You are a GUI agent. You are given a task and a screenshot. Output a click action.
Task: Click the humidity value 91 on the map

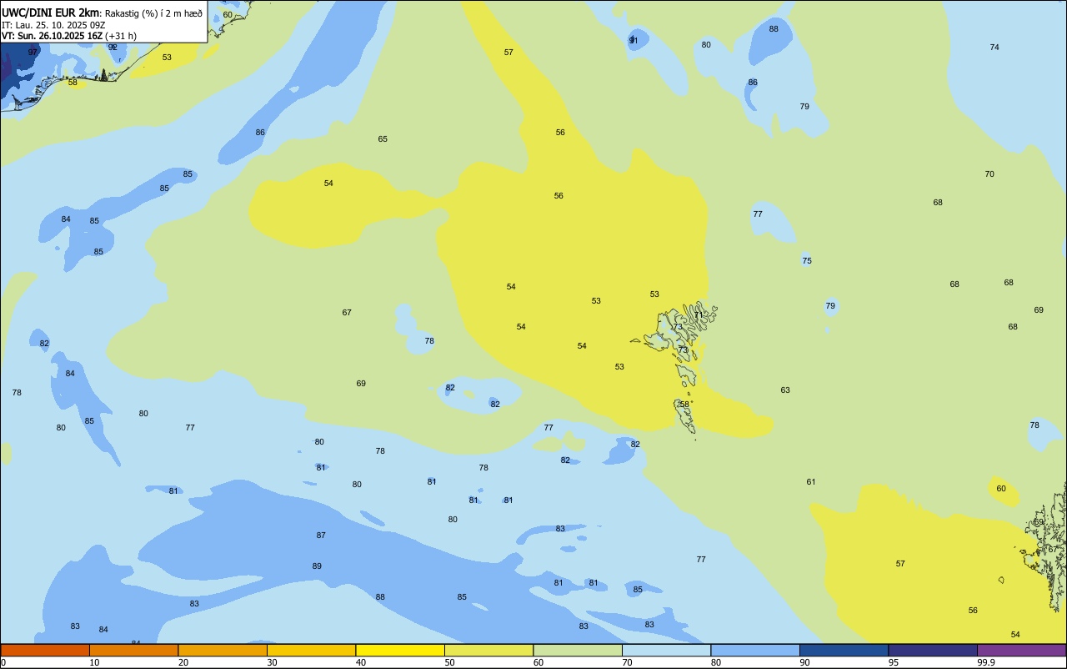[x=634, y=40]
